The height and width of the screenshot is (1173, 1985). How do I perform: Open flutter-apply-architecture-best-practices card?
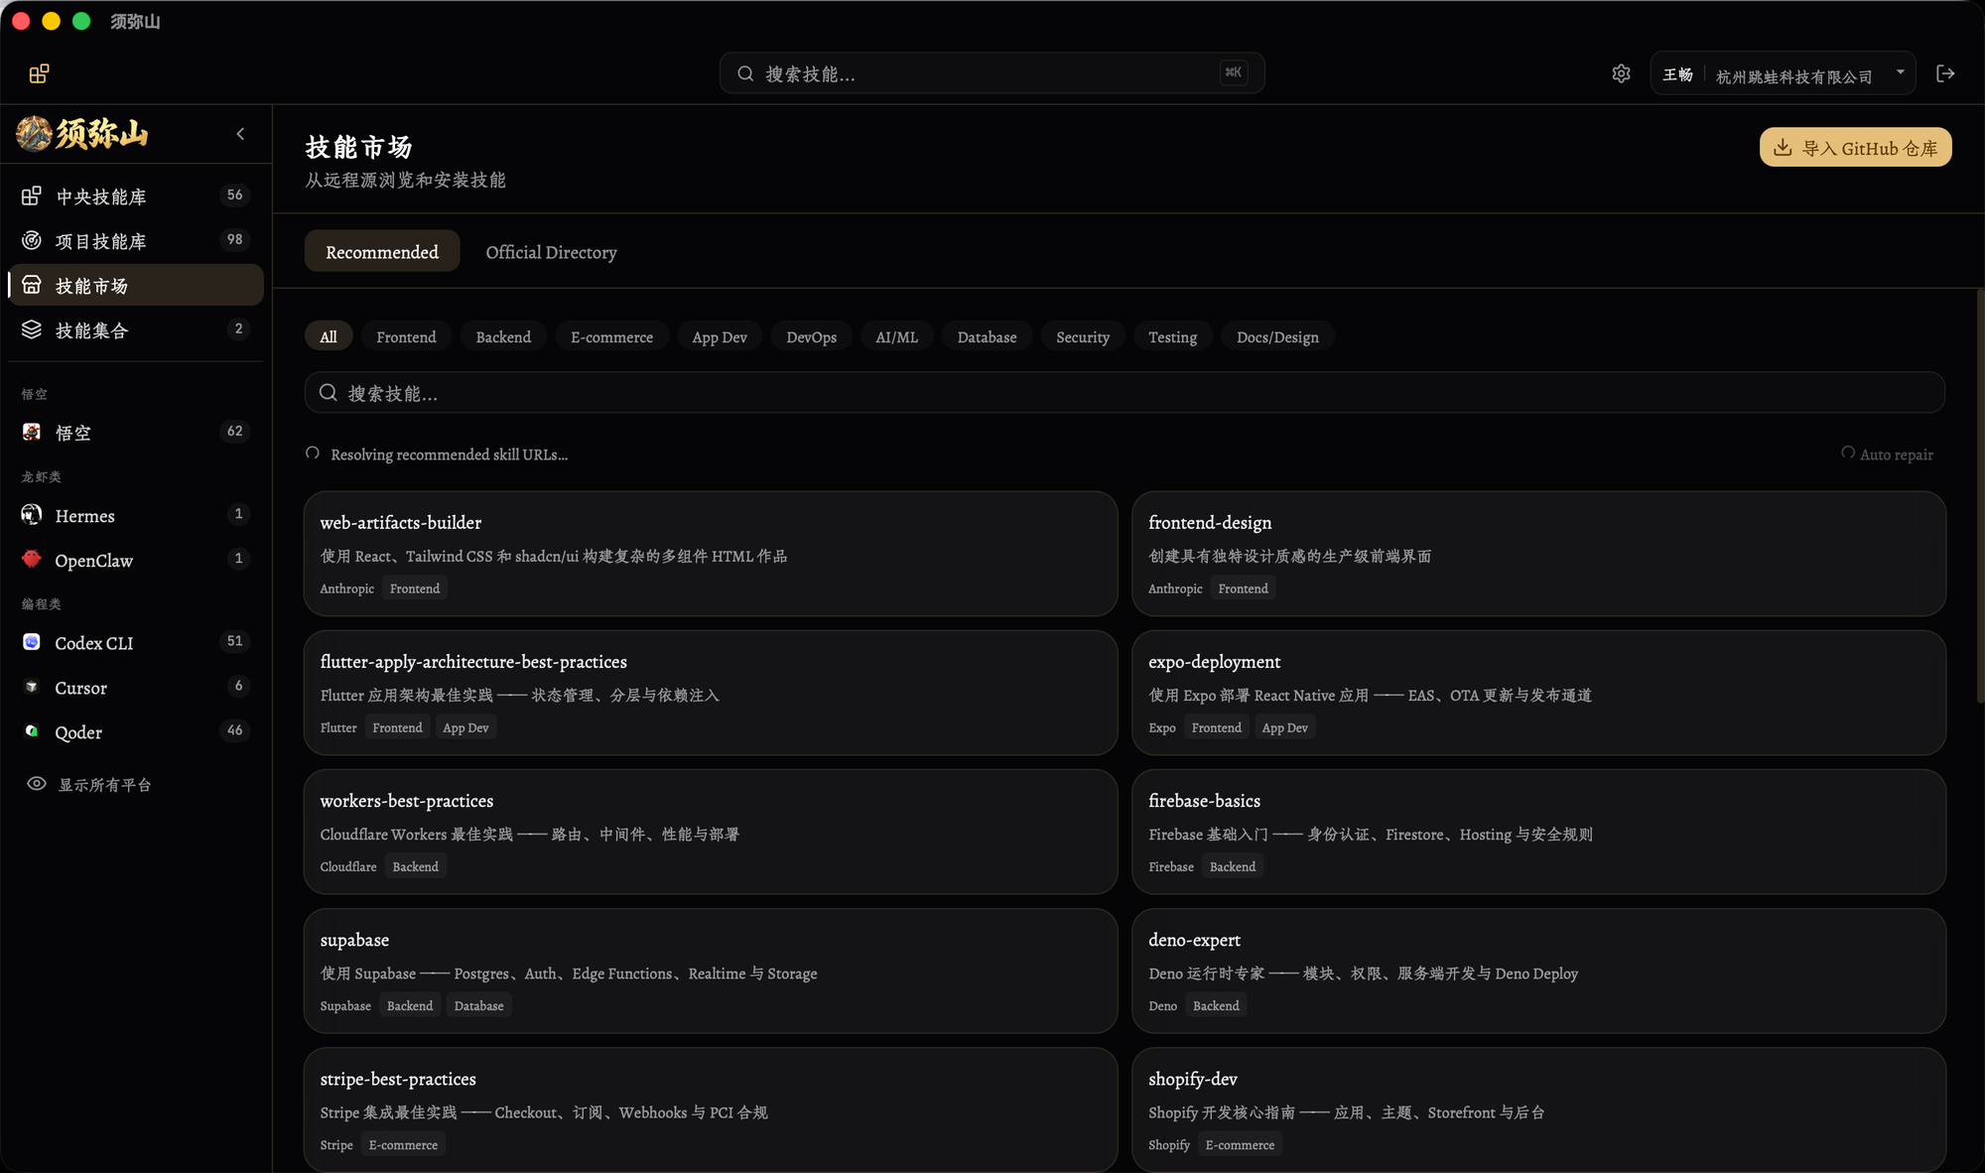click(711, 693)
